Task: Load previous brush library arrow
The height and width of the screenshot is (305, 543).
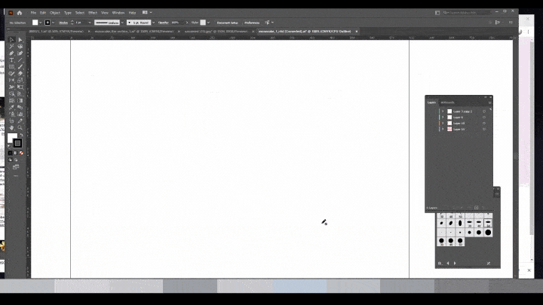Action: pyautogui.click(x=448, y=263)
